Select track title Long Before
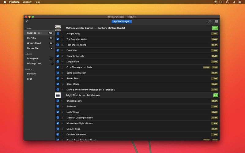 73,62
